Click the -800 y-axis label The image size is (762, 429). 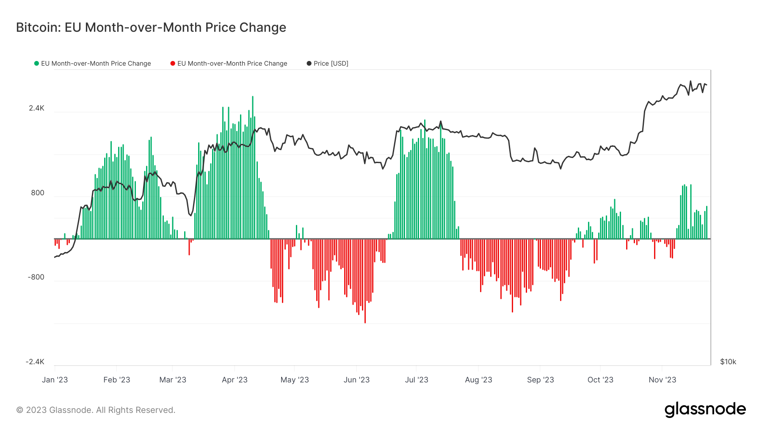(36, 277)
